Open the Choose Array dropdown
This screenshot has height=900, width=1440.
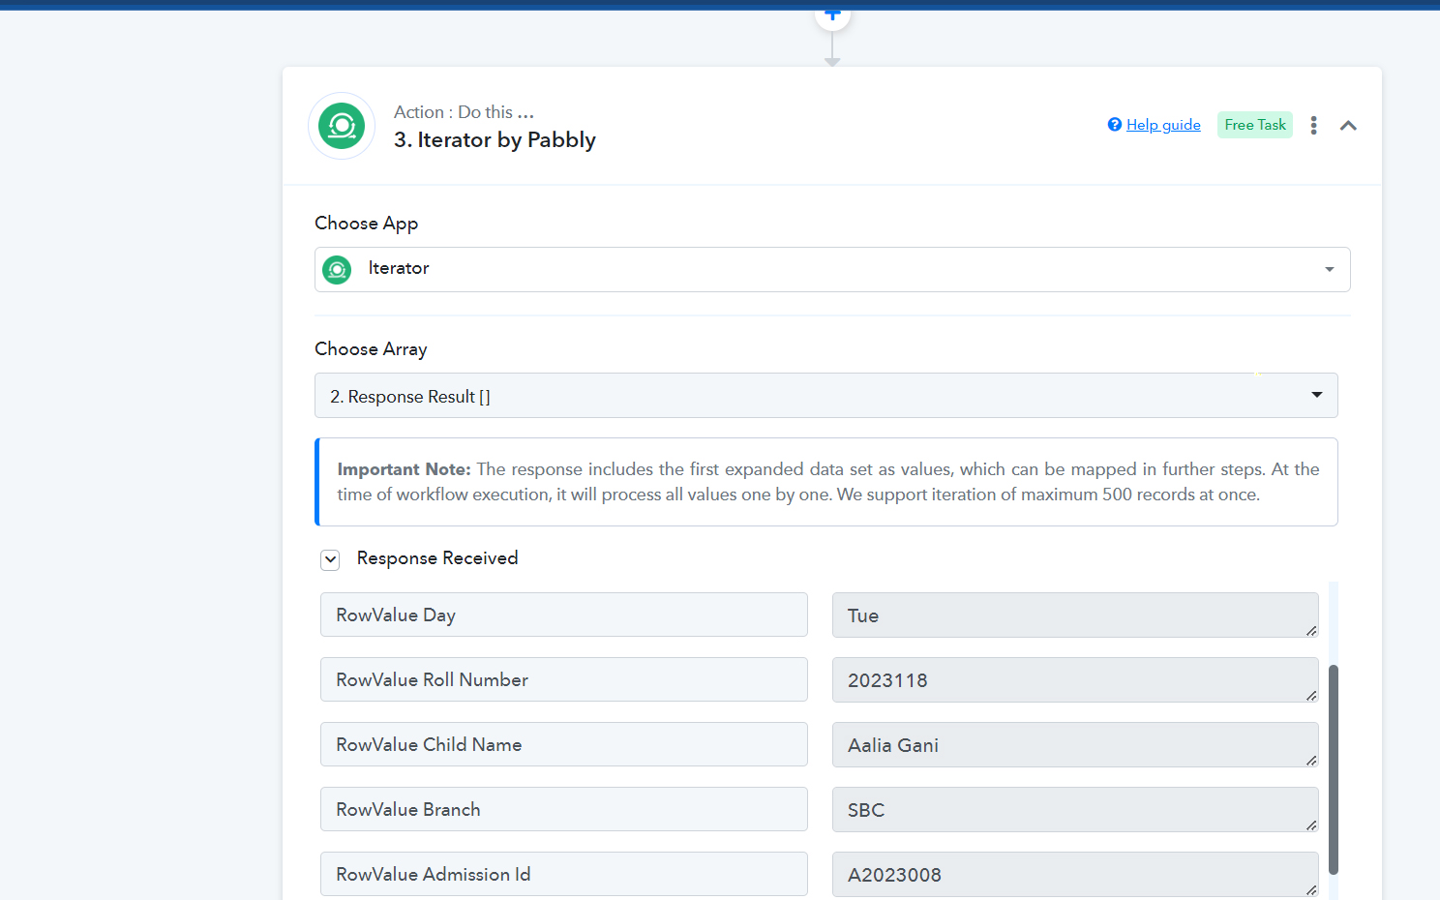coord(826,396)
